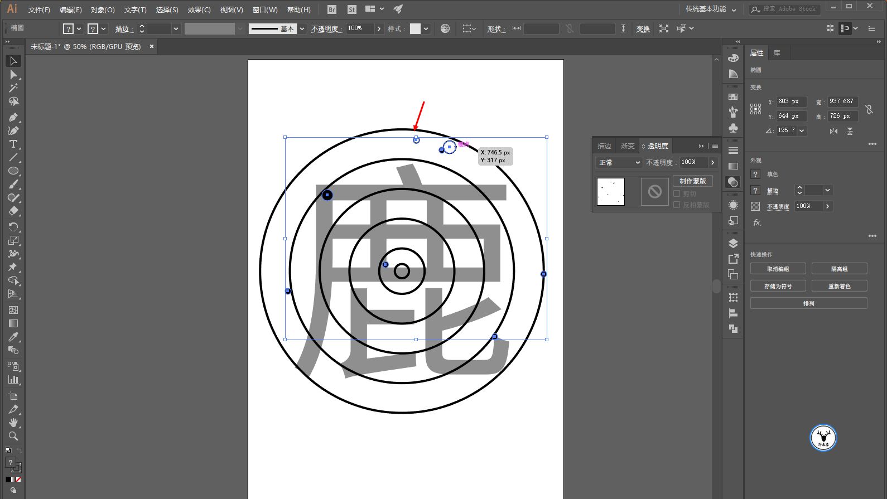Select the Lasso tool

tap(13, 101)
